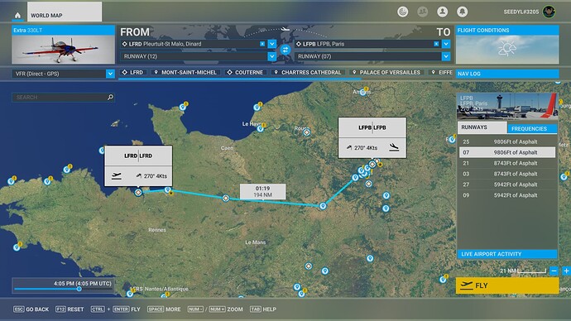Select the Chartres Cathedral waypoint in route bar
Viewport: 571px width, 321px height.
click(308, 73)
